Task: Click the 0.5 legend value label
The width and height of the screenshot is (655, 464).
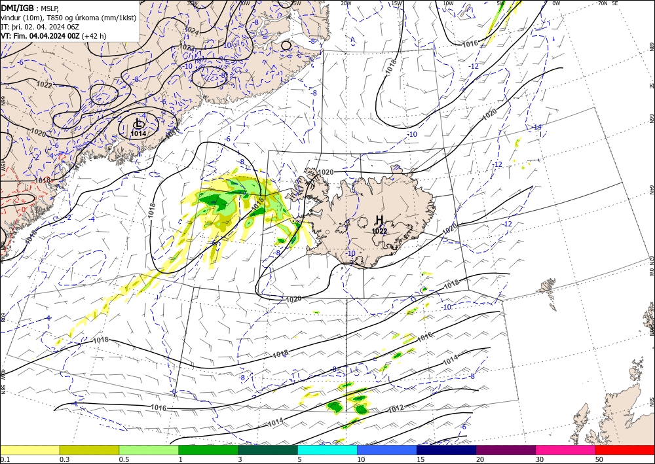Action: [124, 459]
